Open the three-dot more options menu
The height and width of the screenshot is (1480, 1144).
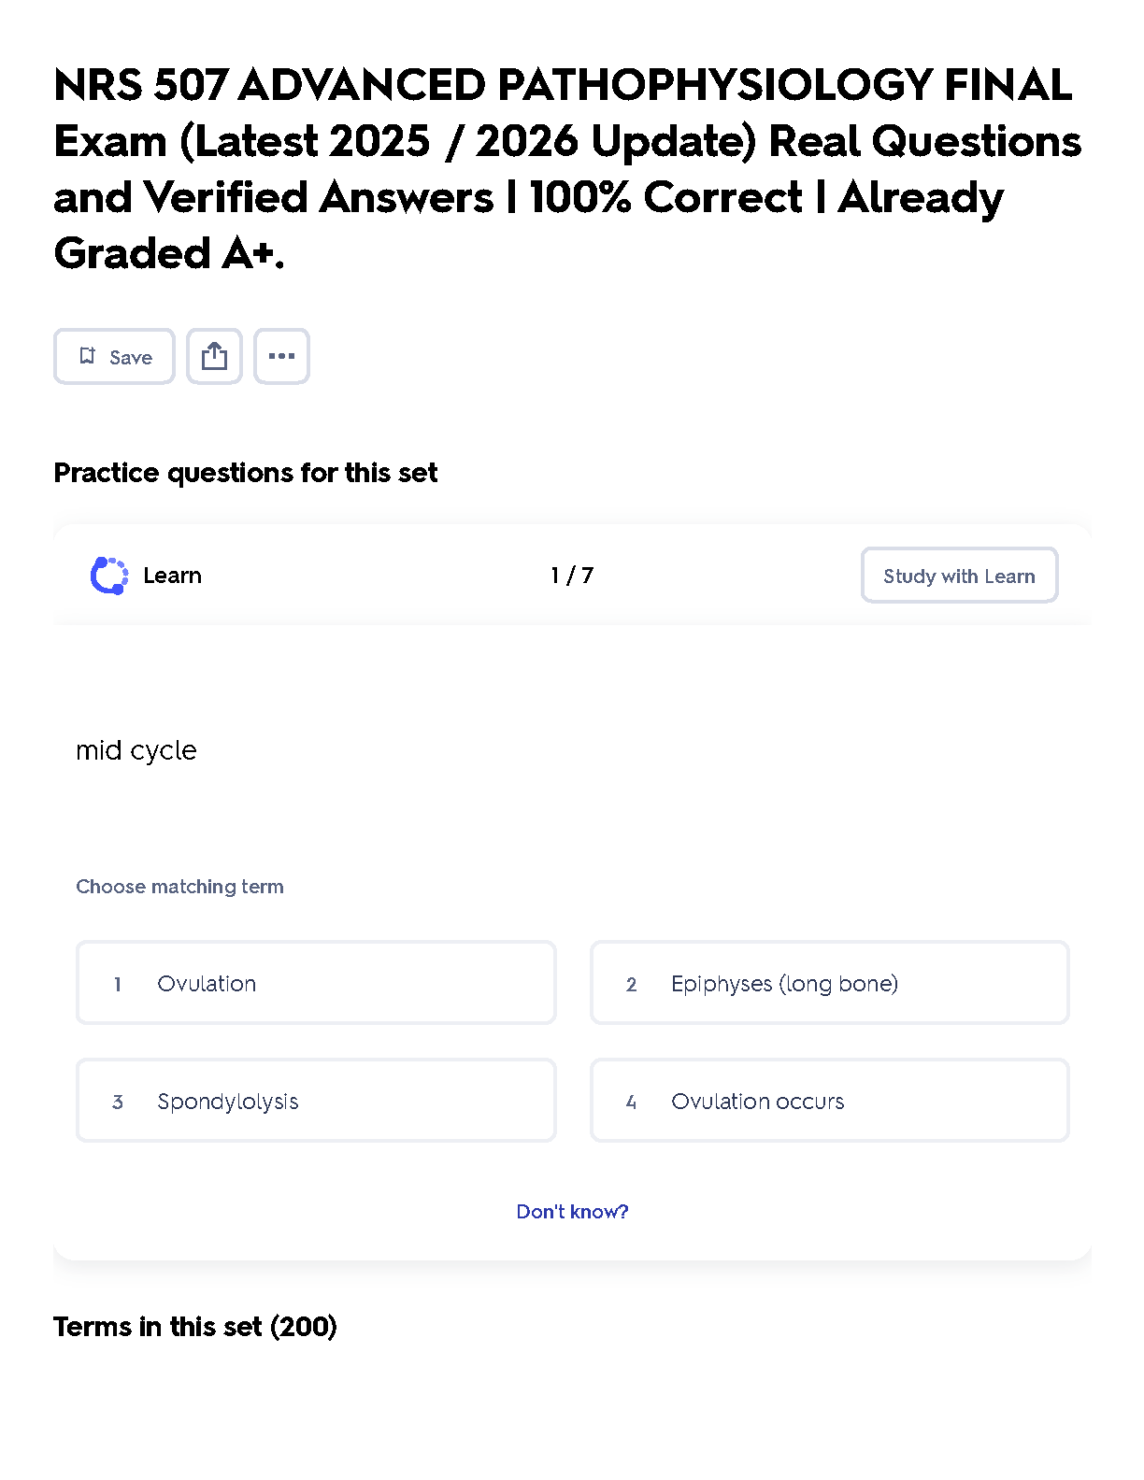click(281, 356)
